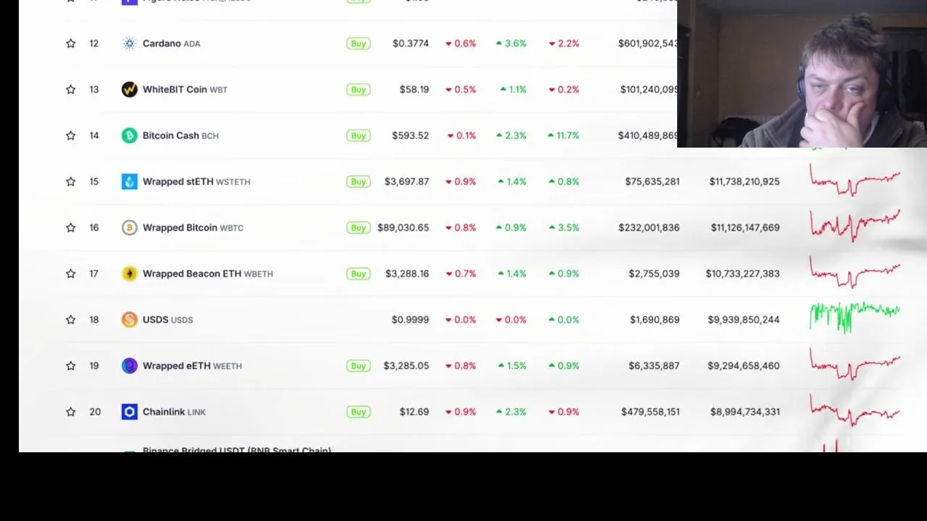This screenshot has width=927, height=521.
Task: Open the Wrapped Beacon ETH page
Action: pos(208,274)
